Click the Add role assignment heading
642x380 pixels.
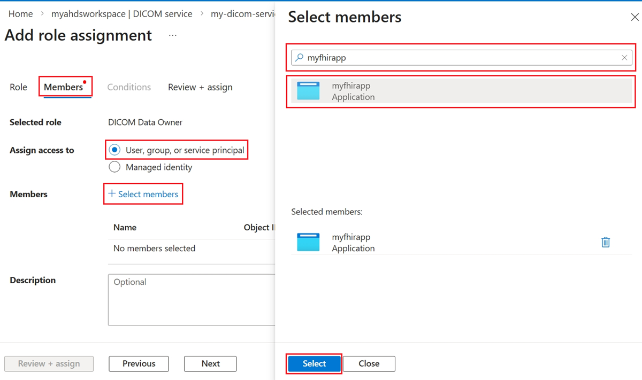(x=78, y=35)
